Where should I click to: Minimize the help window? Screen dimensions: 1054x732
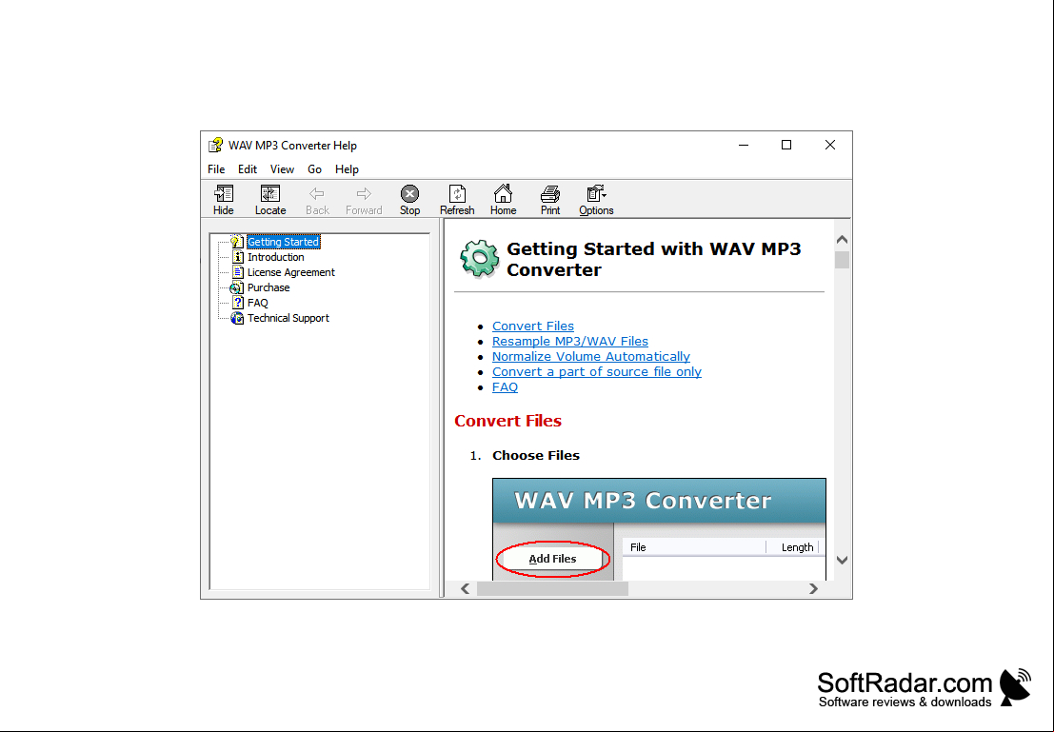point(744,146)
